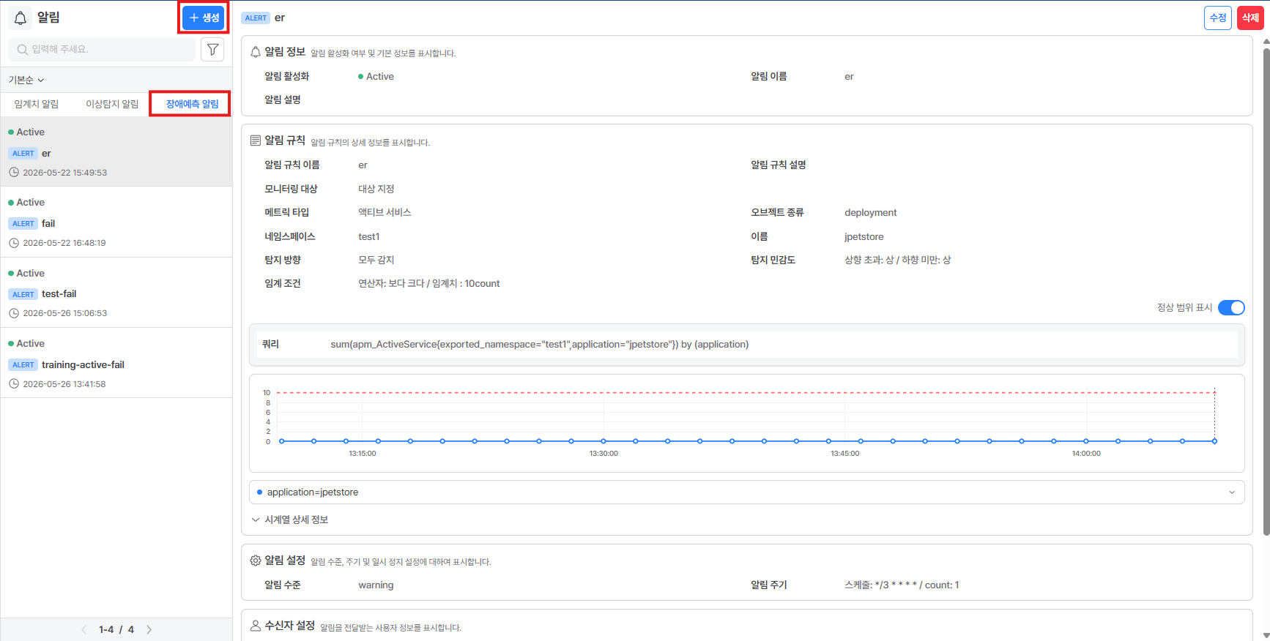The height and width of the screenshot is (641, 1270).
Task: Select the 'fail' alert list item
Action: (x=116, y=222)
